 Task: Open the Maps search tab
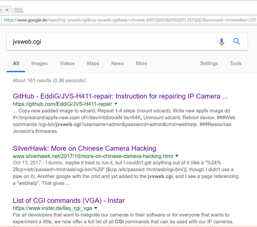click(93, 63)
